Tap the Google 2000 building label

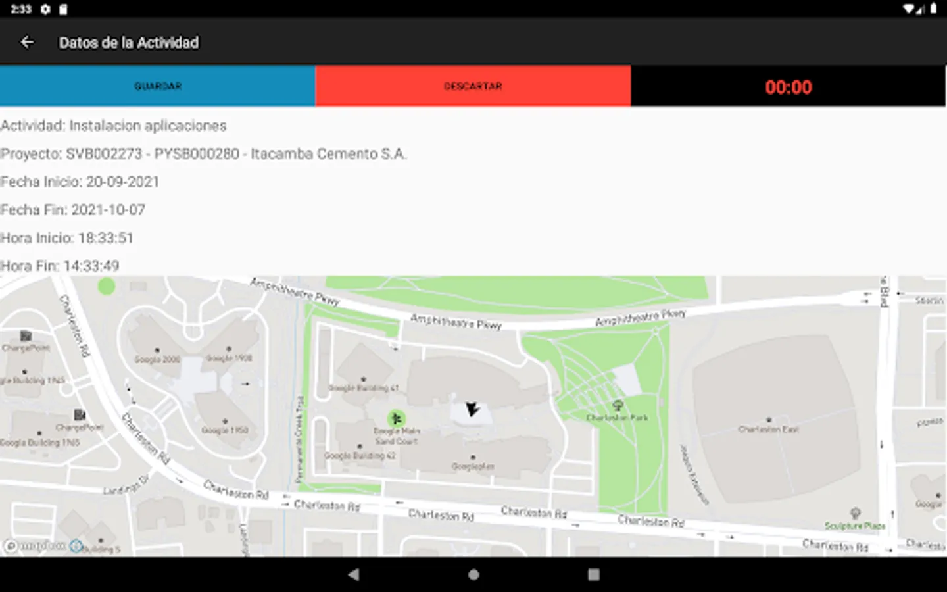[x=157, y=359]
